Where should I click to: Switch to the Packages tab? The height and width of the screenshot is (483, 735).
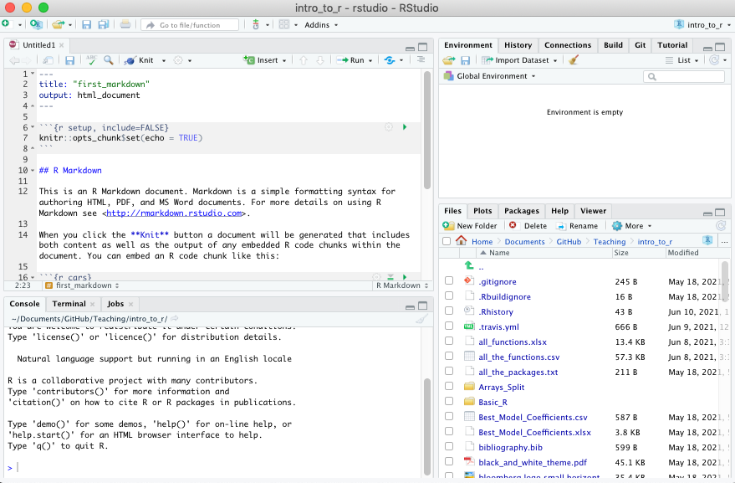point(521,211)
